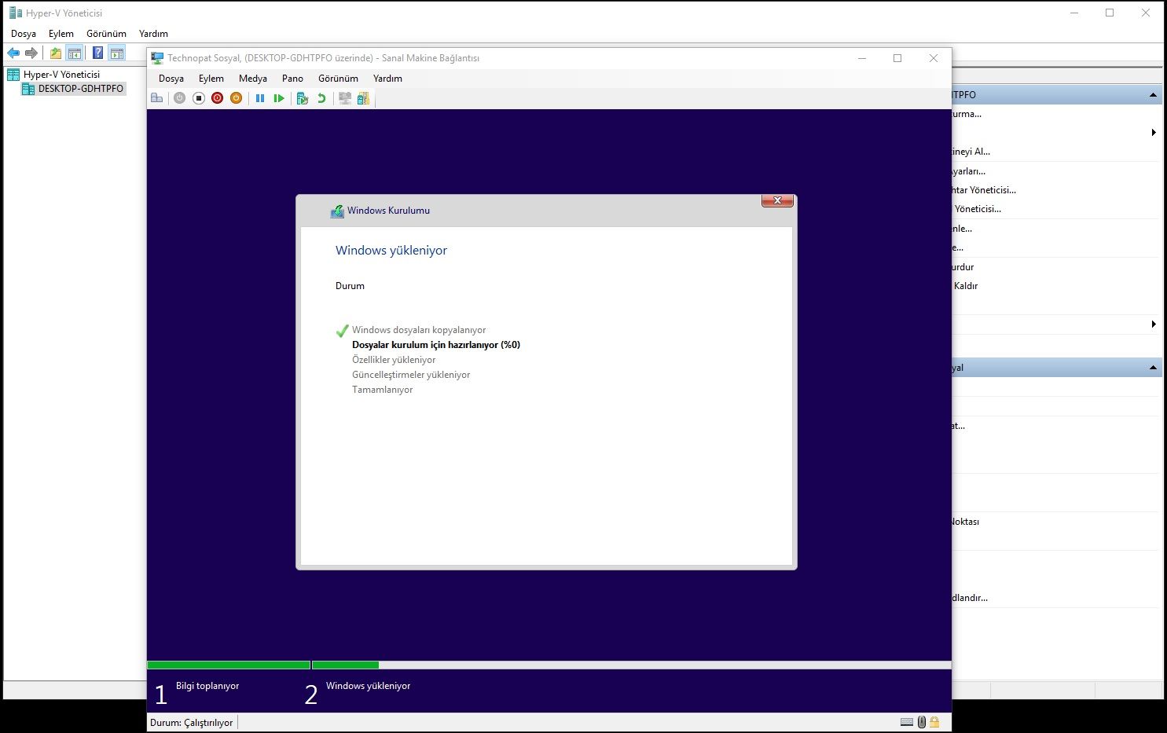The width and height of the screenshot is (1167, 733).
Task: Open Dosya menu in the VM connection window
Action: point(171,79)
